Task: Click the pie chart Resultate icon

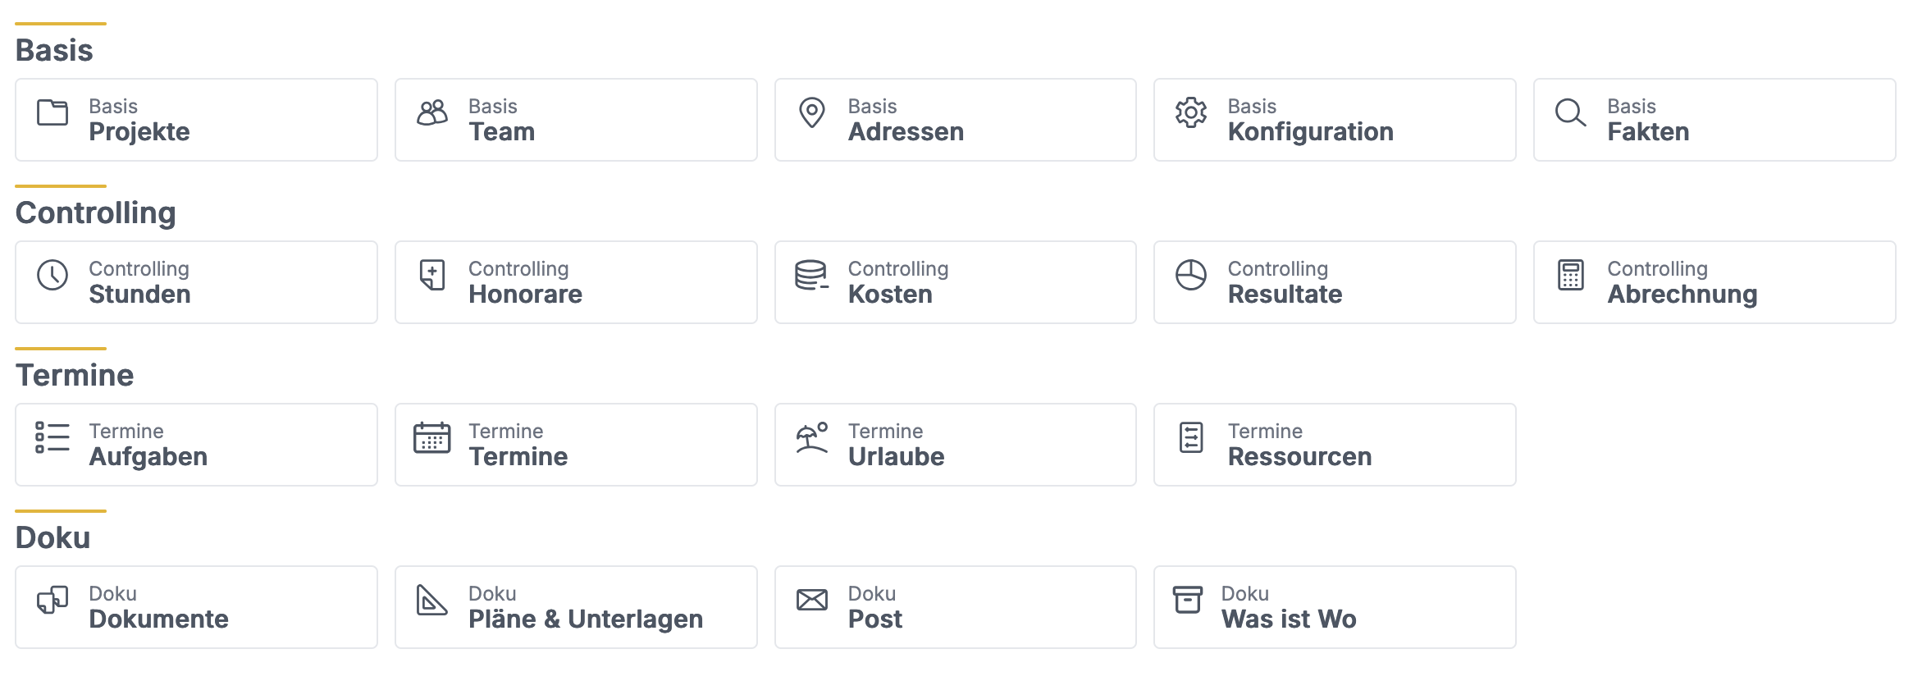Action: pos(1191,275)
